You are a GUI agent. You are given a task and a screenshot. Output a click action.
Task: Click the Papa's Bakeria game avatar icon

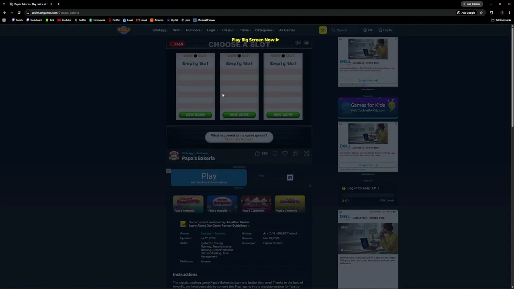[x=174, y=156]
